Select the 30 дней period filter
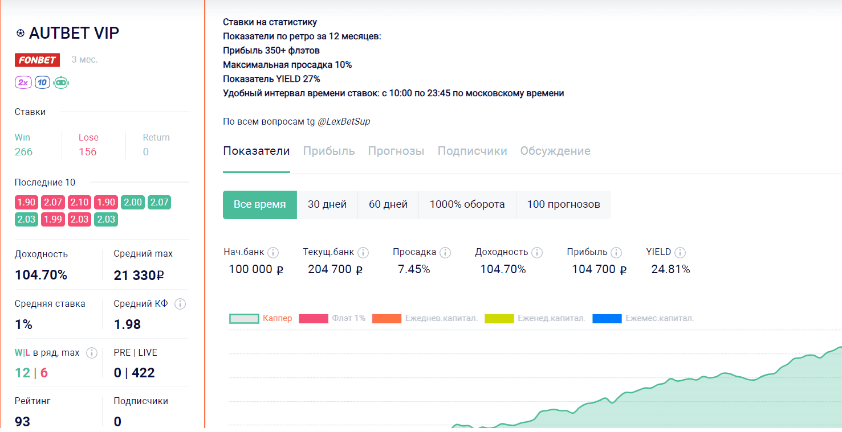The height and width of the screenshot is (432, 842). click(x=327, y=205)
